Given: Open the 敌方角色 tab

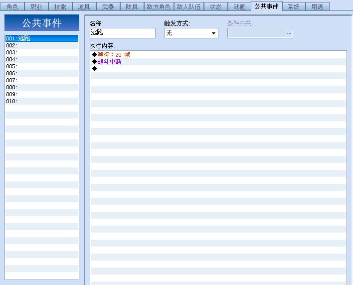Looking at the screenshot, I should (159, 7).
